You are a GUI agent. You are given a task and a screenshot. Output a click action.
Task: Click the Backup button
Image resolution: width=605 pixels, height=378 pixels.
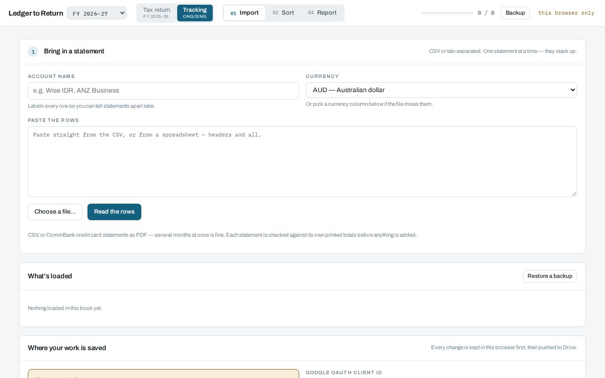(x=515, y=13)
